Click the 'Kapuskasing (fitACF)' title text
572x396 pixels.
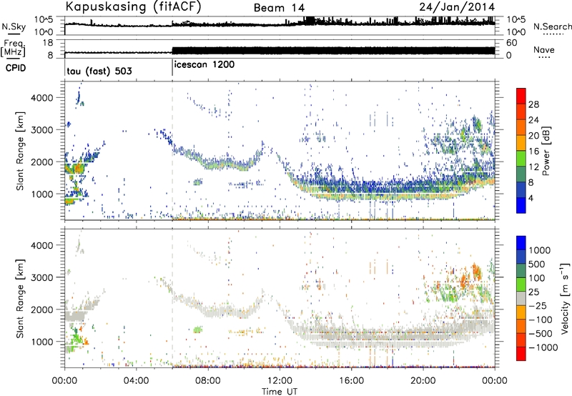[133, 7]
